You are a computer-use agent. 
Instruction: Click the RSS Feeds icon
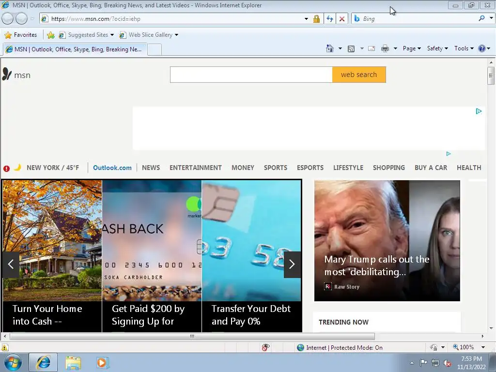coord(351,49)
